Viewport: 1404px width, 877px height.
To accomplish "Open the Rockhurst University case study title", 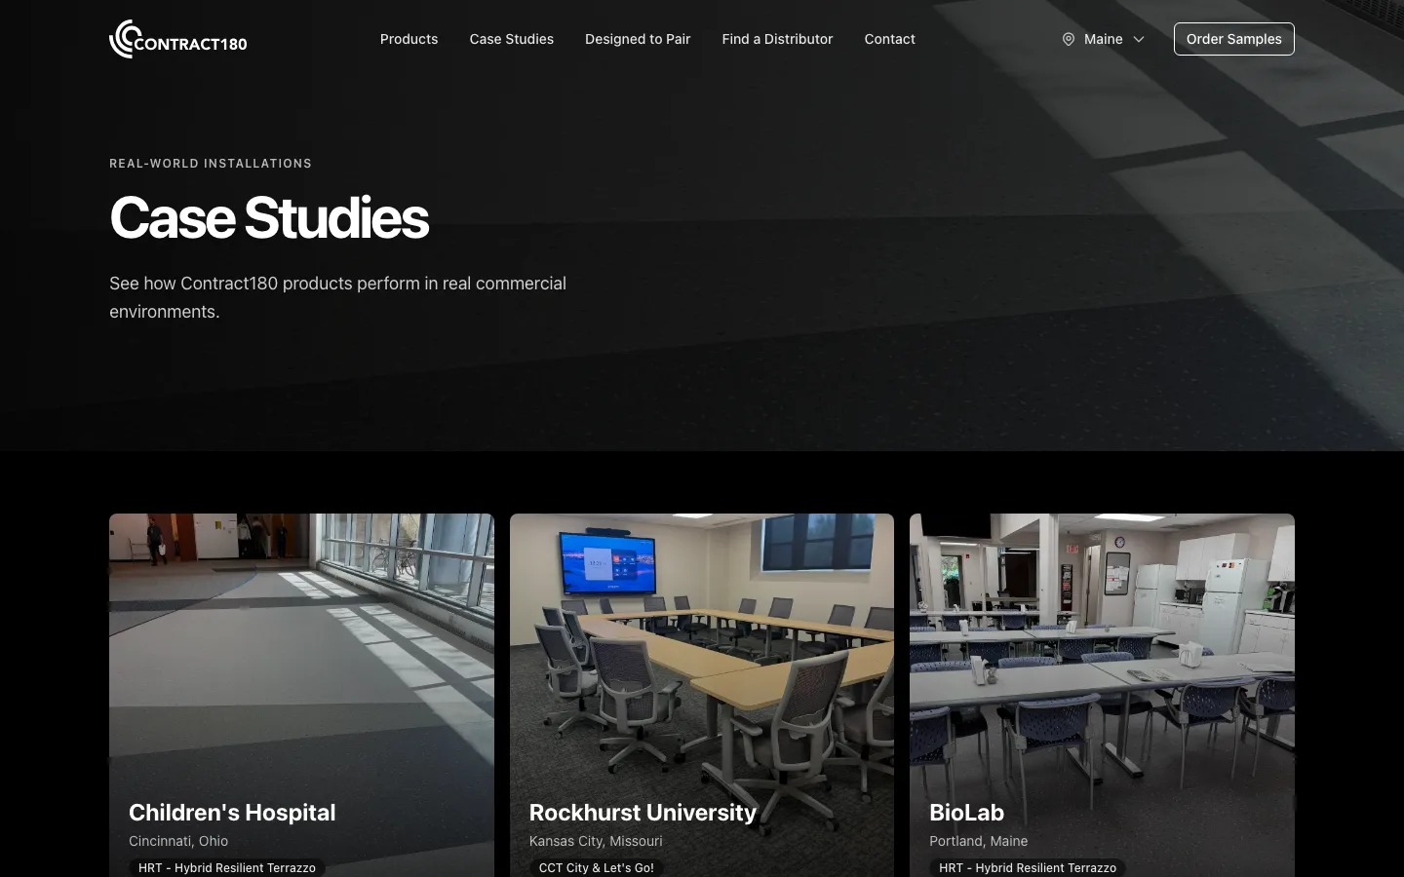I will tap(643, 812).
